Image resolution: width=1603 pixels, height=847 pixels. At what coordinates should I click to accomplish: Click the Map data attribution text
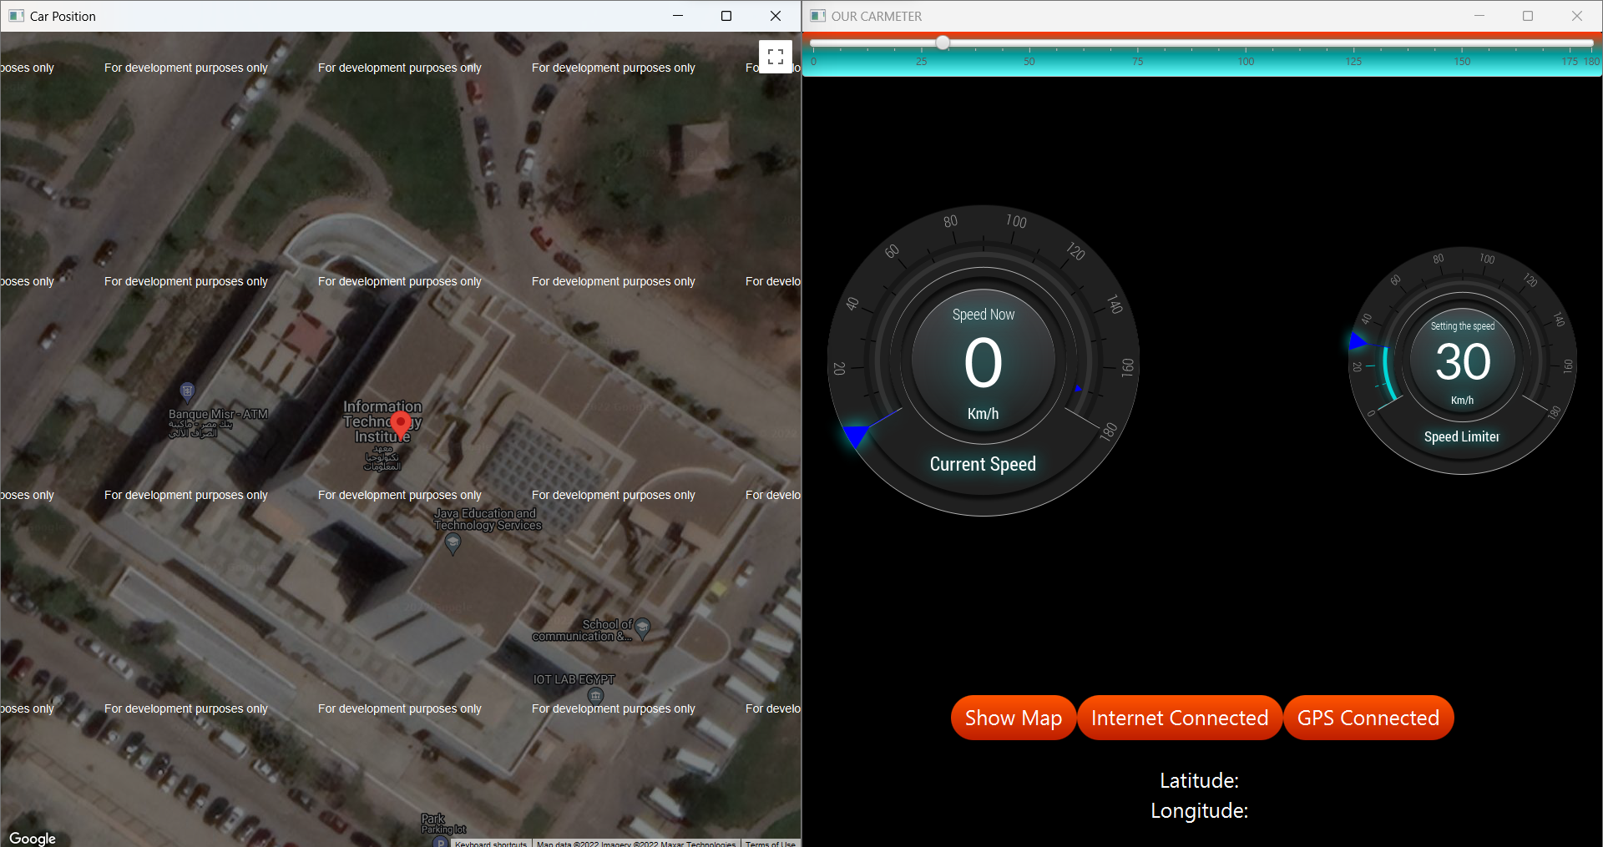coord(633,844)
